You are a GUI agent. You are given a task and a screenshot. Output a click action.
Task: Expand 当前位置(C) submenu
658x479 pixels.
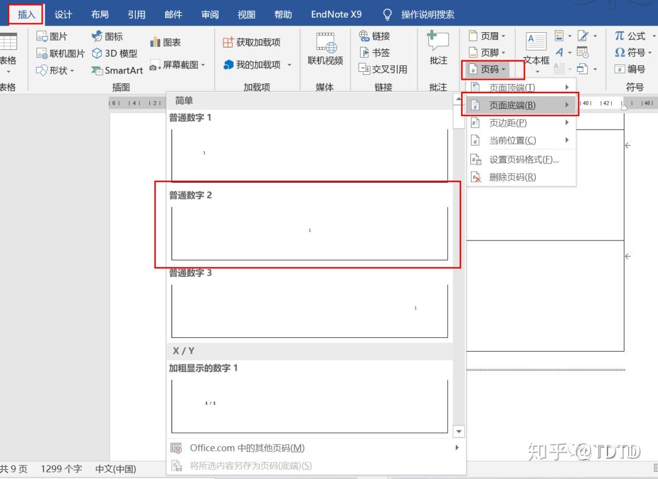(520, 141)
